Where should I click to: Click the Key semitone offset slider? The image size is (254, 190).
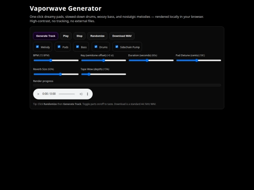[103, 61]
